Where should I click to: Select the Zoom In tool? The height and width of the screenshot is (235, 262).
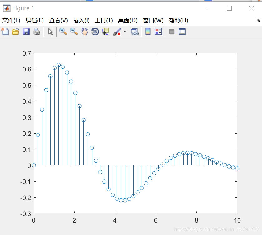(x=63, y=32)
